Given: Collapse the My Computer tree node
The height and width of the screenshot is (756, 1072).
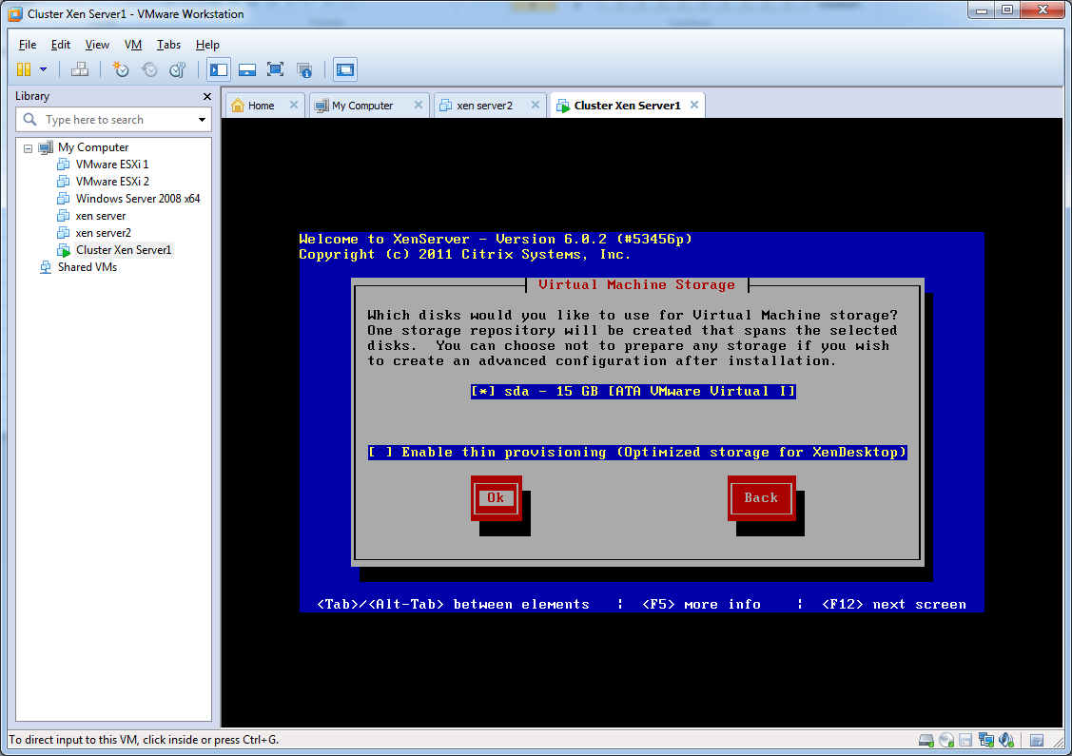Looking at the screenshot, I should pyautogui.click(x=29, y=148).
